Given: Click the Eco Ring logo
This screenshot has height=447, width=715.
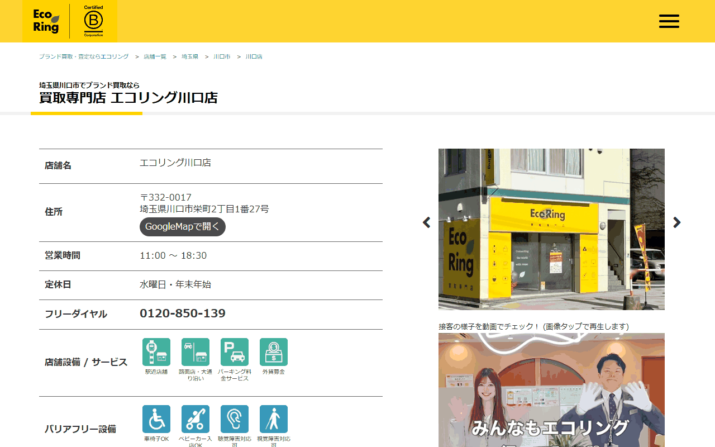Looking at the screenshot, I should click(46, 21).
